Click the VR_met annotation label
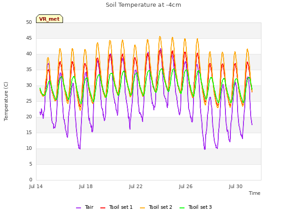This screenshot has height=216, width=288. pos(49,19)
